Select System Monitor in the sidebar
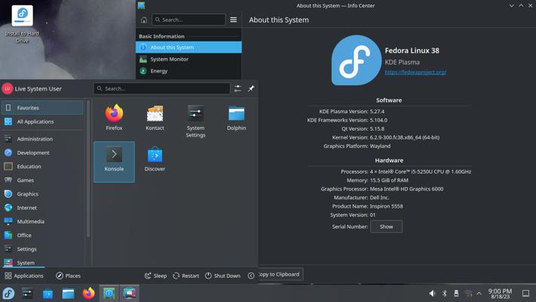The width and height of the screenshot is (536, 302). [x=169, y=59]
